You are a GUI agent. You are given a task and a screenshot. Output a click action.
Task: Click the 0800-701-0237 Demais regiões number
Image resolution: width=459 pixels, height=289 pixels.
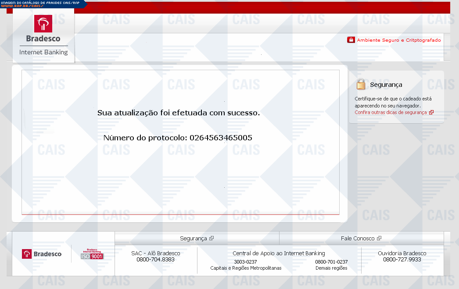[x=331, y=262]
